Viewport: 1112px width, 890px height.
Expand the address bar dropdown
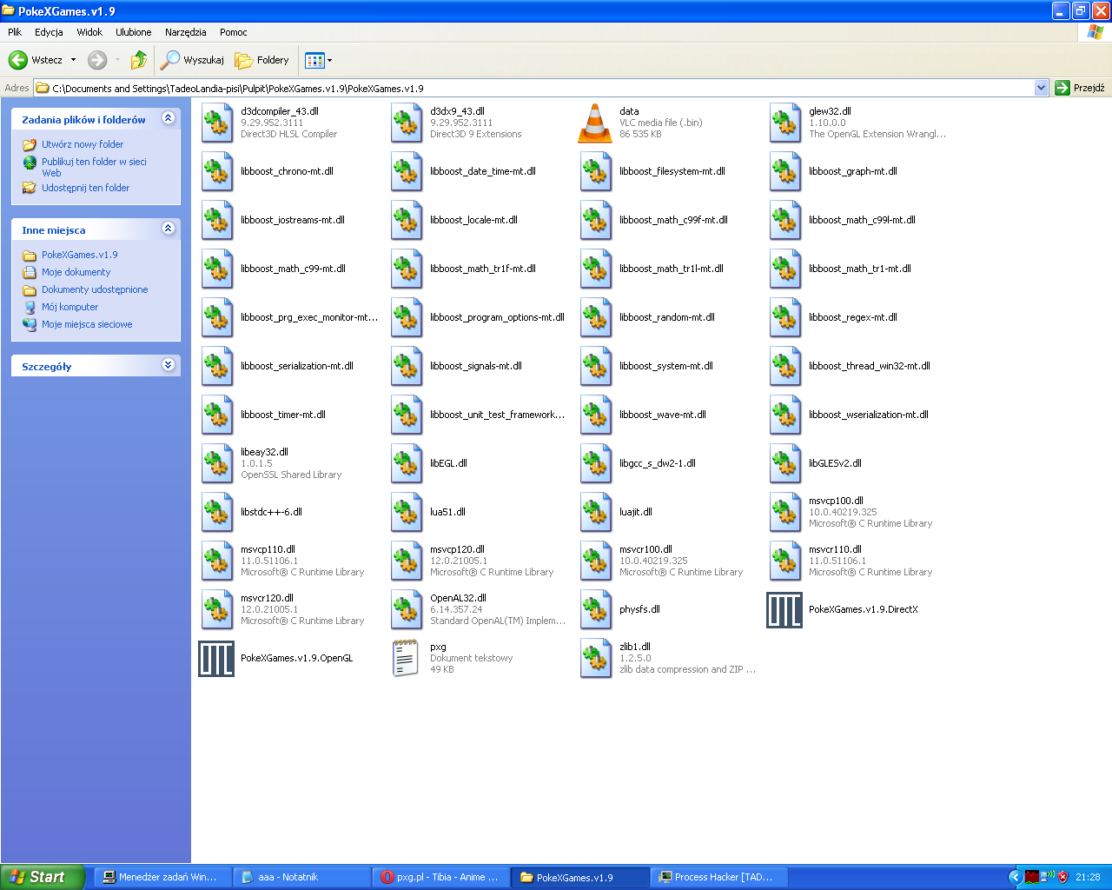[x=1042, y=88]
